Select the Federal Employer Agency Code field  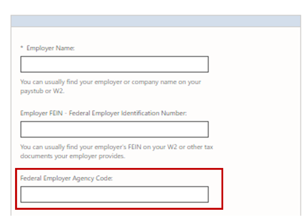[x=114, y=194]
